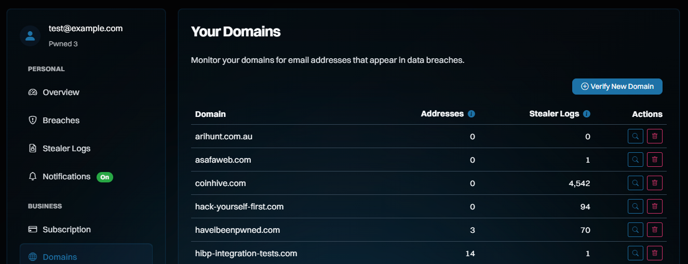Search the asafaweb.com domain

636,160
